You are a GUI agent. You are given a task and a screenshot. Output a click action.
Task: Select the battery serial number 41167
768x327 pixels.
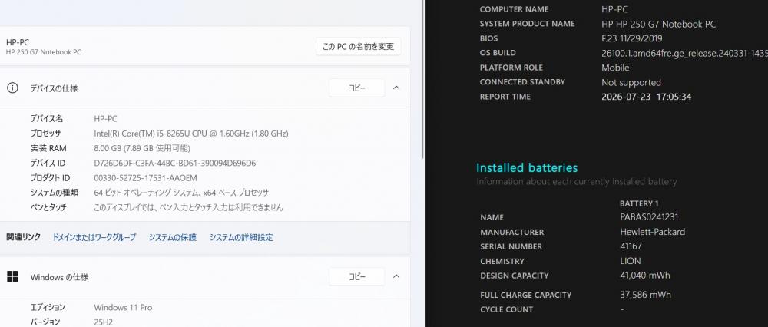631,246
